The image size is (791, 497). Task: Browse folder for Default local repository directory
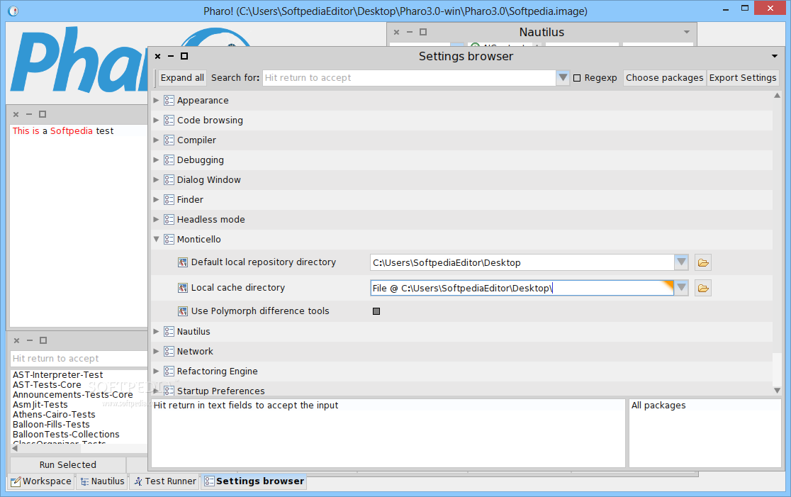pos(702,262)
